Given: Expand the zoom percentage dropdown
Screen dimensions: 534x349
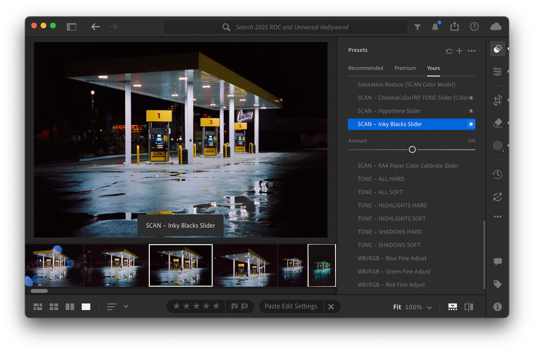Looking at the screenshot, I should click(429, 307).
